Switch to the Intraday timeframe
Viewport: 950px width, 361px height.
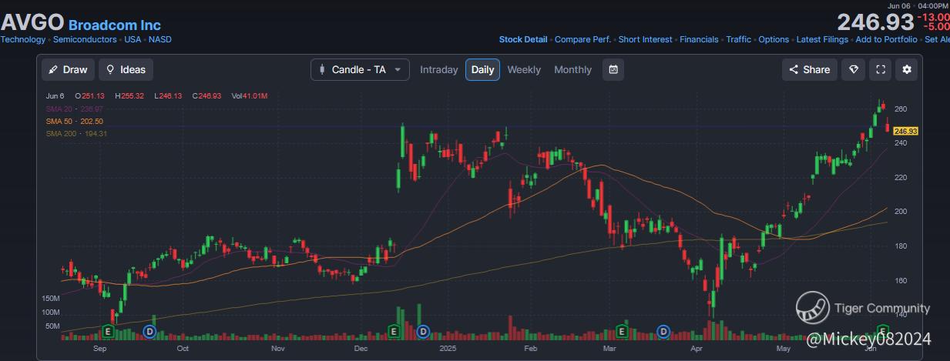click(439, 69)
